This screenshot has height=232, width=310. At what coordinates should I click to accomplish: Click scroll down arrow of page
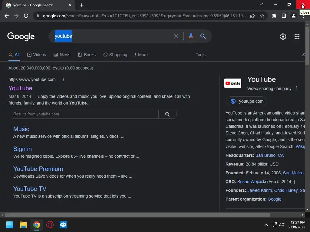coord(307,210)
